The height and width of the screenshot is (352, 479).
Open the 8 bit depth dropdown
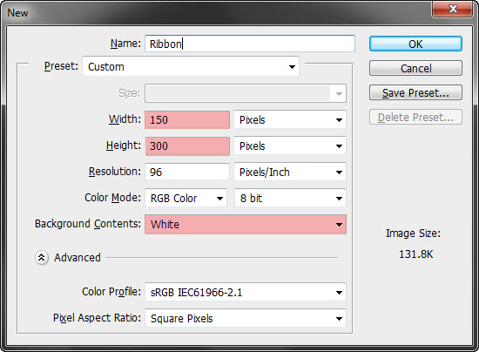click(x=290, y=199)
